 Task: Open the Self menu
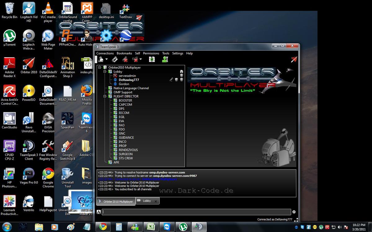coord(138,53)
